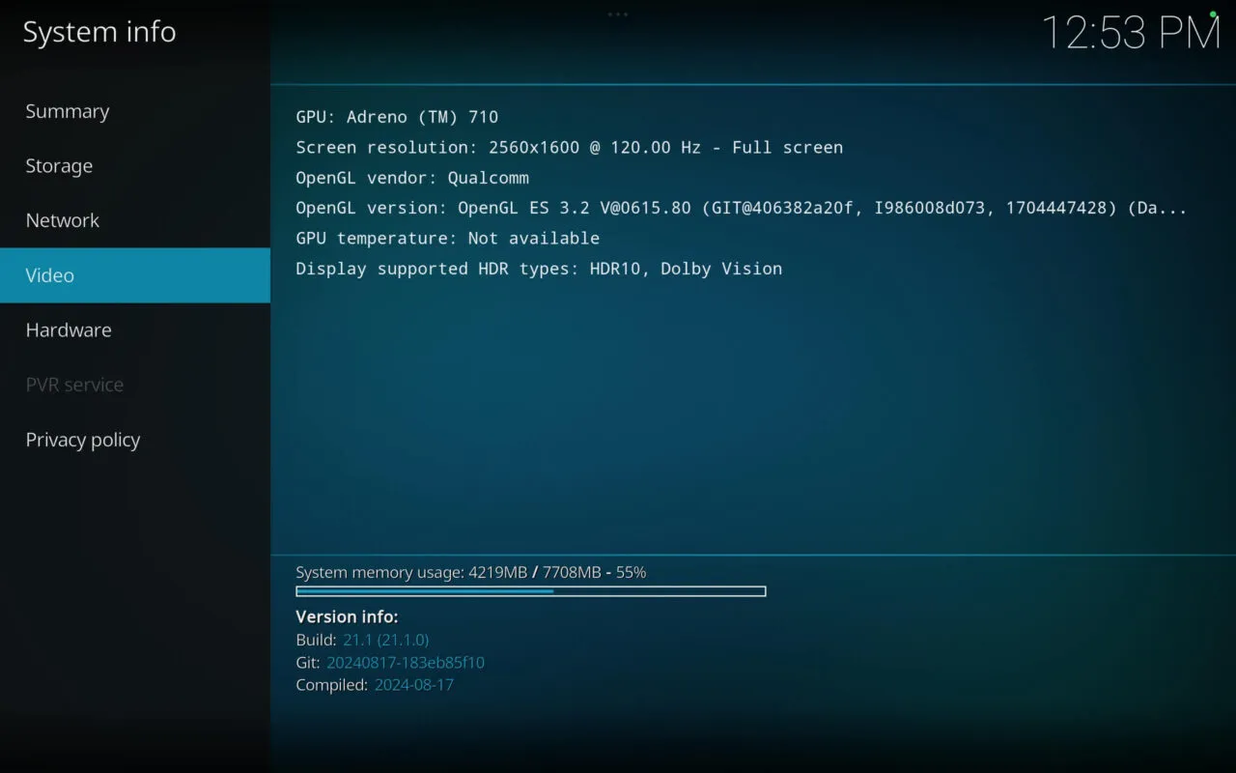Click the green status dot near the clock
Viewport: 1236px width, 773px height.
pyautogui.click(x=1215, y=13)
